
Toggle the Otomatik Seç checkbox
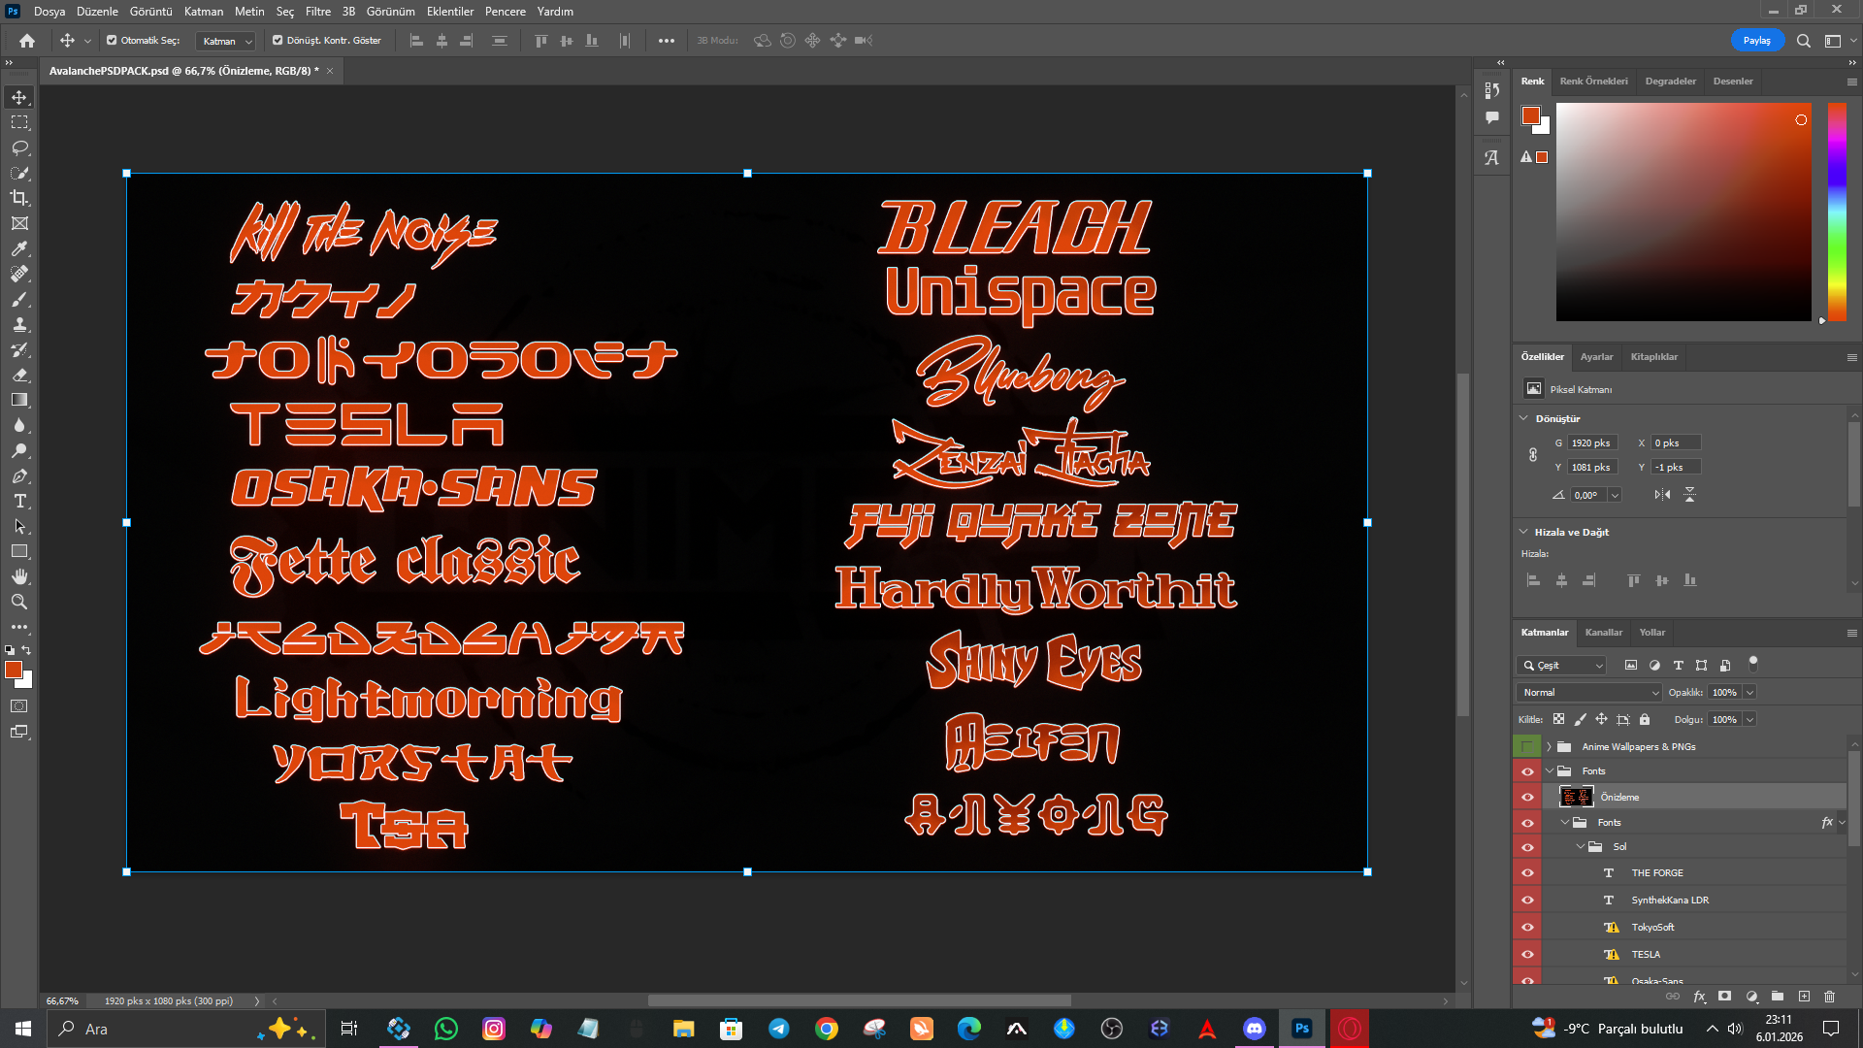[112, 41]
